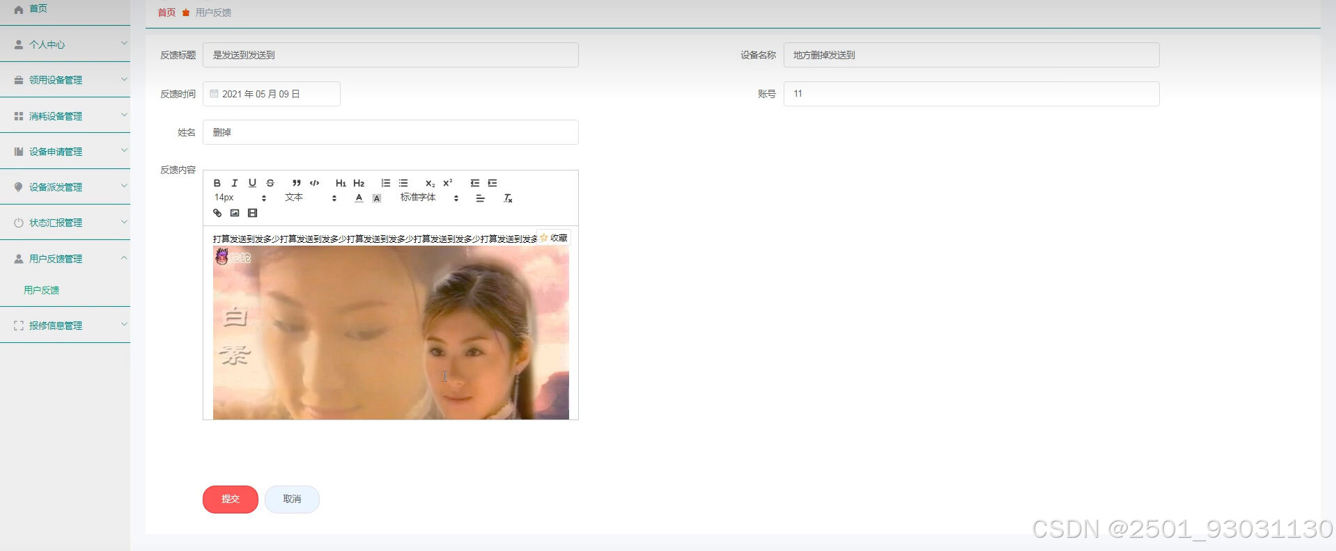1336x551 pixels.
Task: Expand the 个人中心 menu
Action: coord(65,44)
